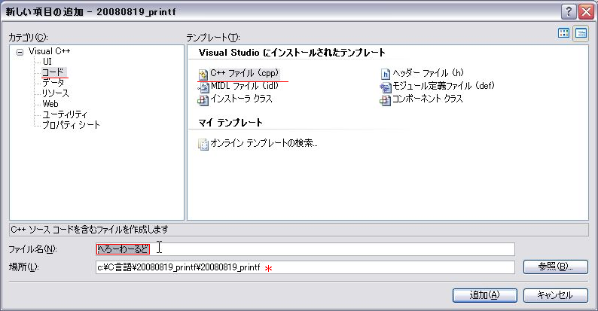The width and height of the screenshot is (598, 311).
Task: Confirm with the 追加(A) button
Action: [x=485, y=295]
